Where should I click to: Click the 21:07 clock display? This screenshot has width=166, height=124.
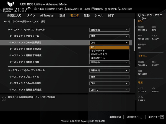(x=21, y=10)
